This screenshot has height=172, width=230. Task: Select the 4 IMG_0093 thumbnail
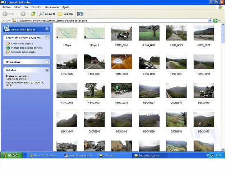click(204, 62)
